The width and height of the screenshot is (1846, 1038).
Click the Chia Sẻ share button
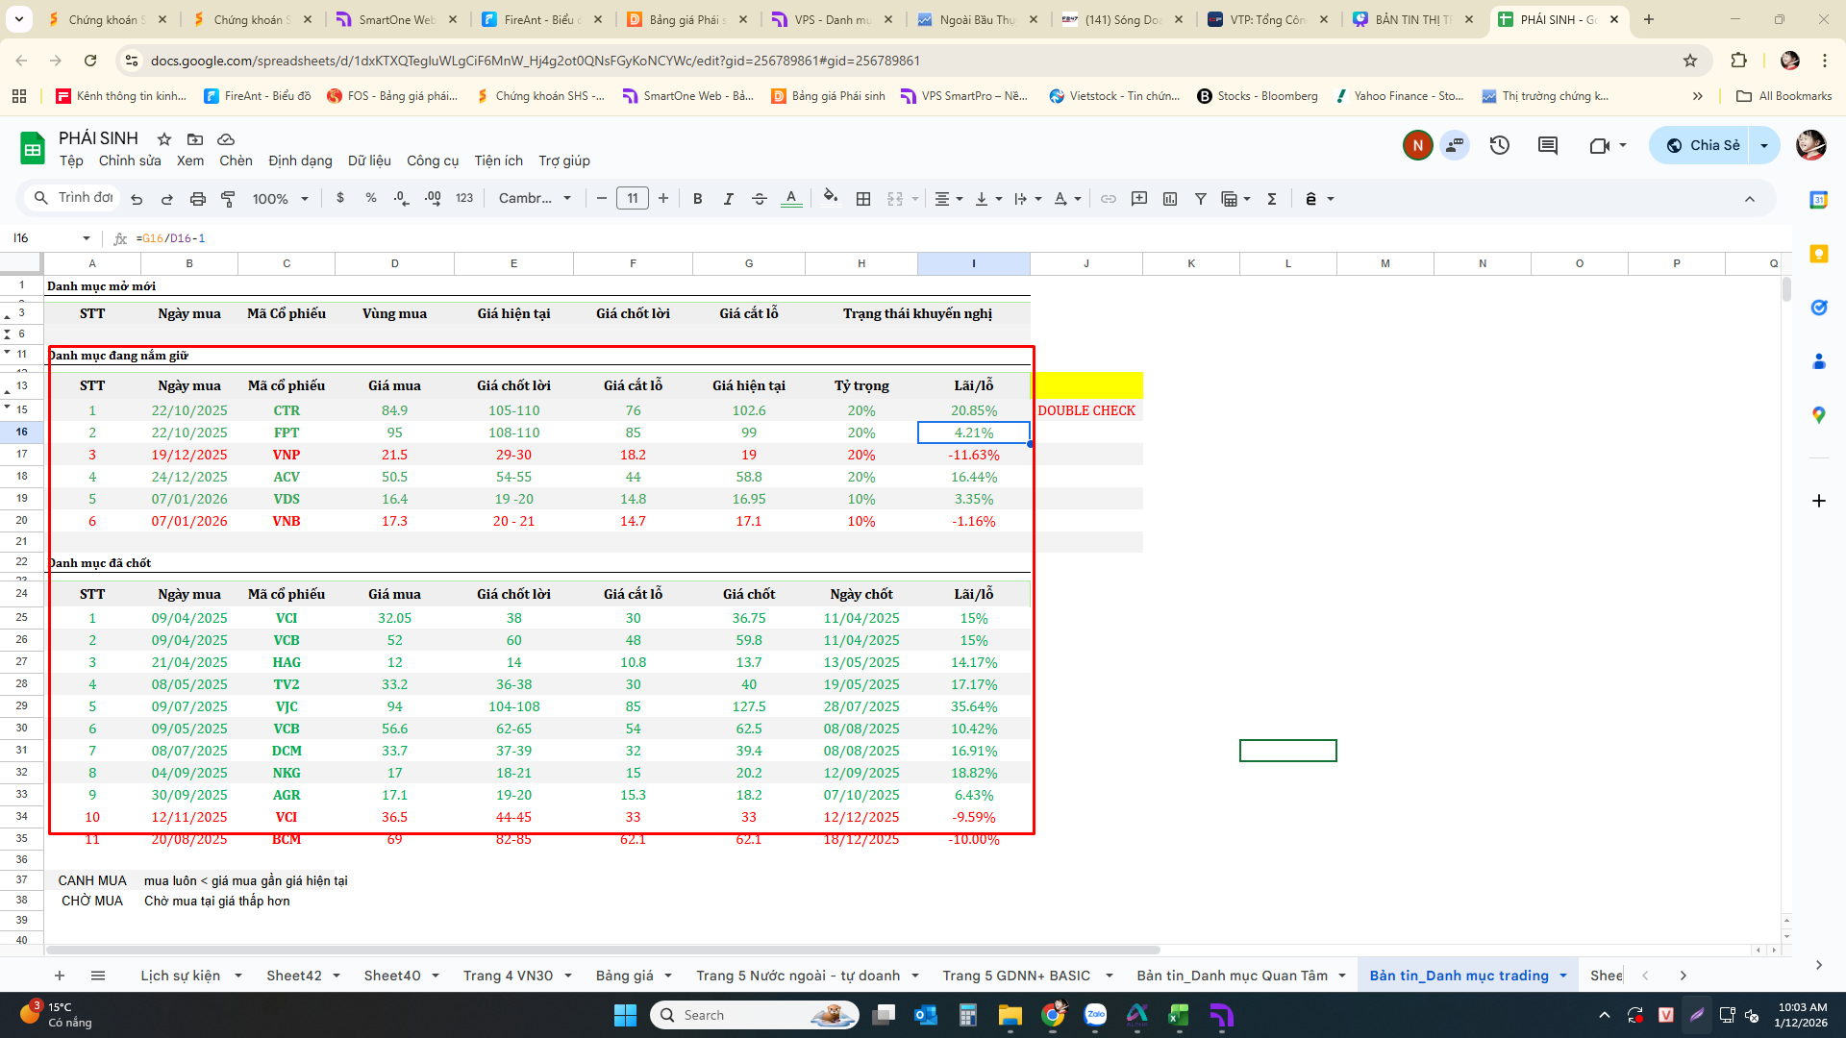(1703, 145)
